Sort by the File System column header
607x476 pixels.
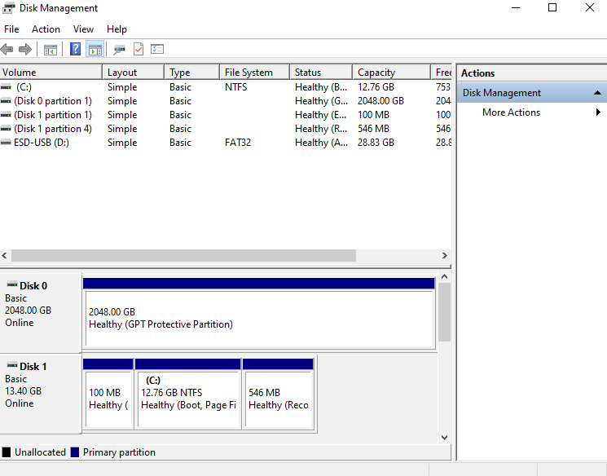[255, 73]
